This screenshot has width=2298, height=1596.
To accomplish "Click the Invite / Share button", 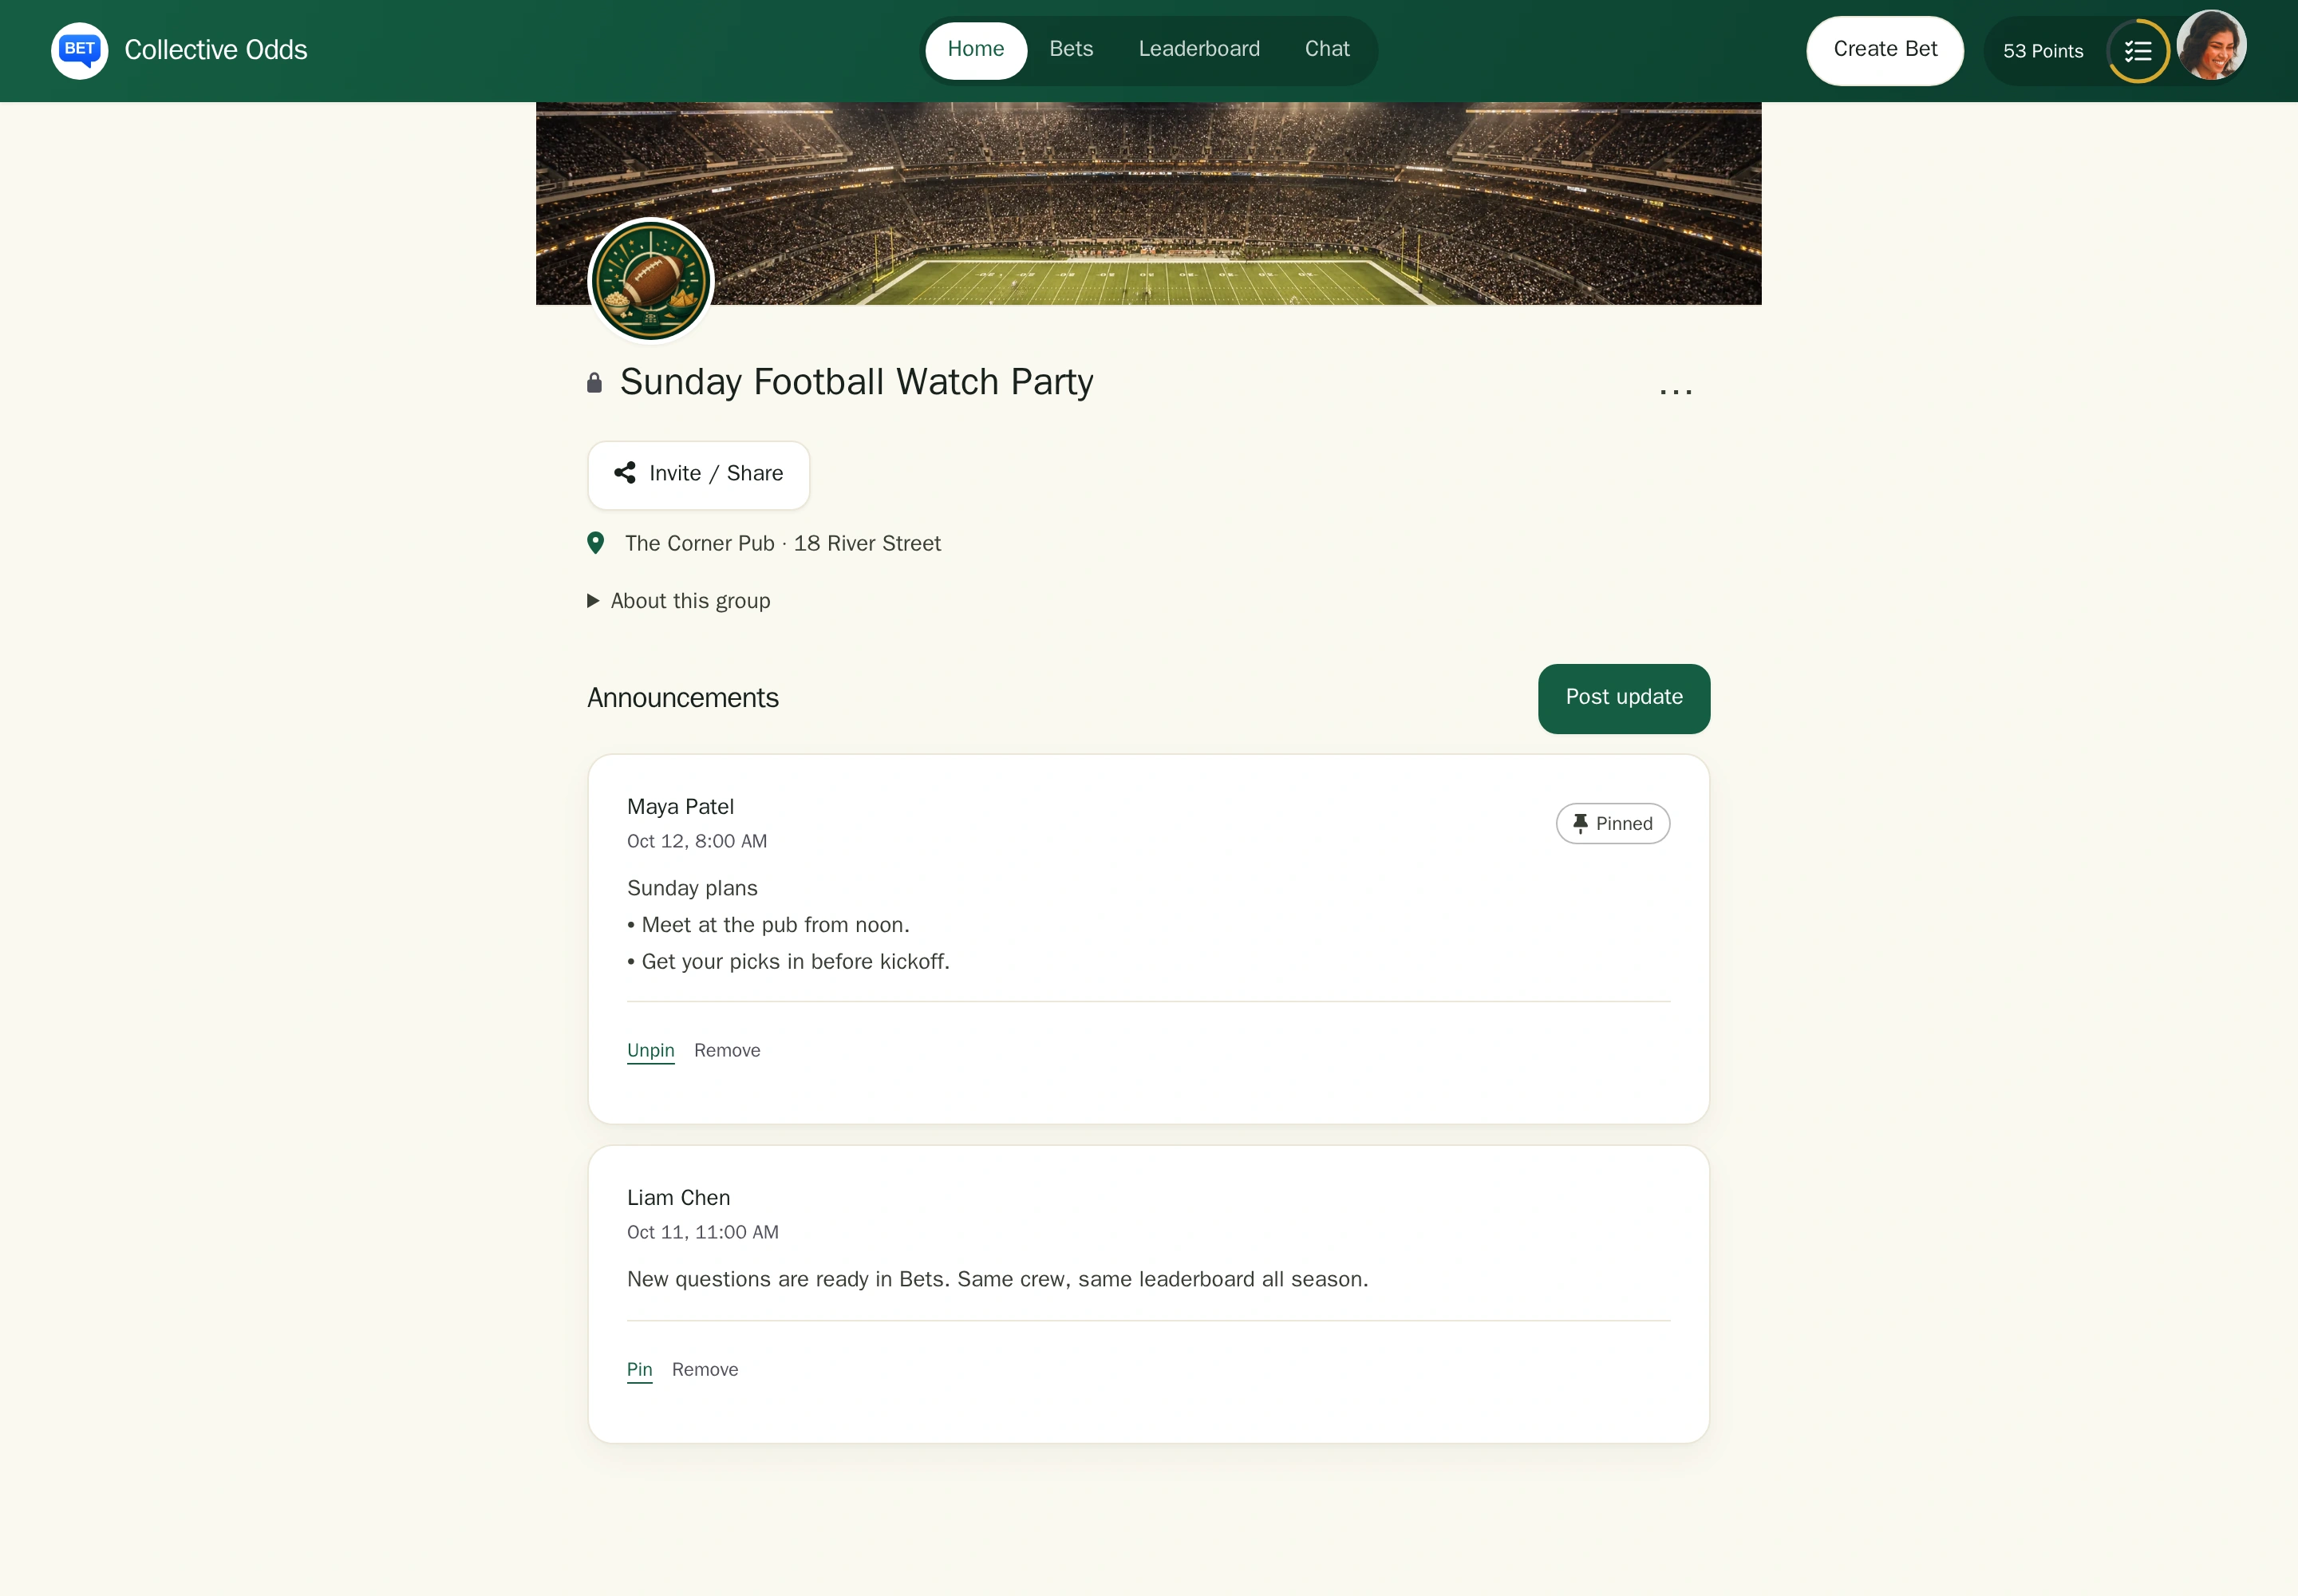I will (x=699, y=475).
